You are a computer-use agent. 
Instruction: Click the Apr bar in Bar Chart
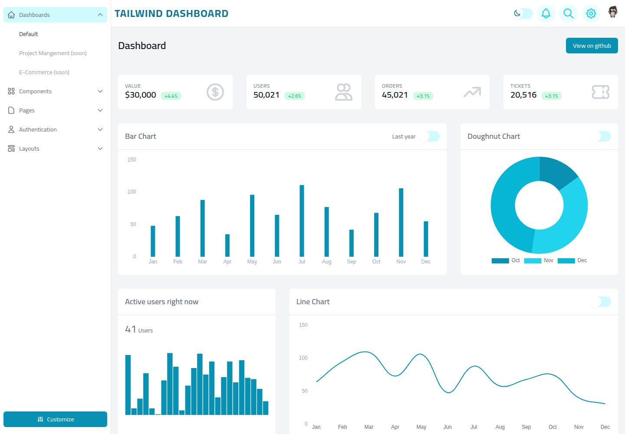(227, 246)
